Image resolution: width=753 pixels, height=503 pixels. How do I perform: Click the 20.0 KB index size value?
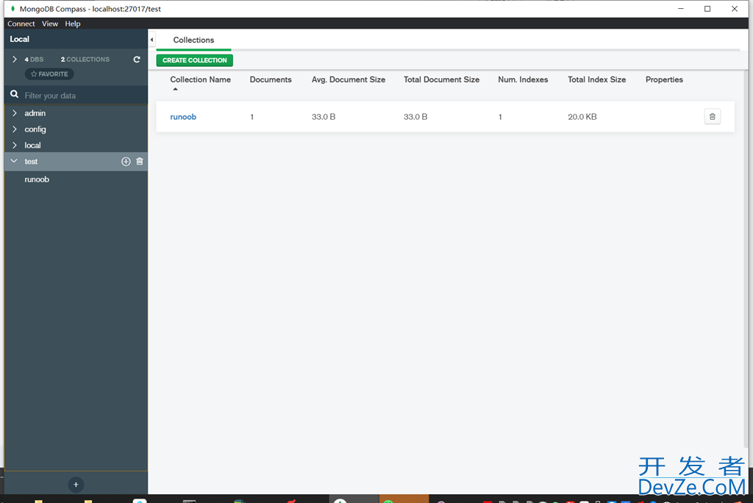582,117
